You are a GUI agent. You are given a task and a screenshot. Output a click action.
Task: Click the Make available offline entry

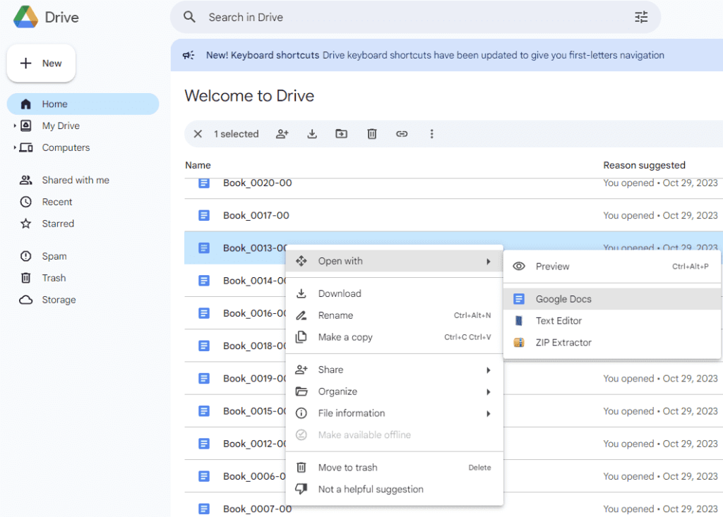tap(394, 435)
